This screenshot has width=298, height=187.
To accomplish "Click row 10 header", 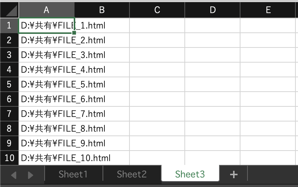I will [x=9, y=158].
